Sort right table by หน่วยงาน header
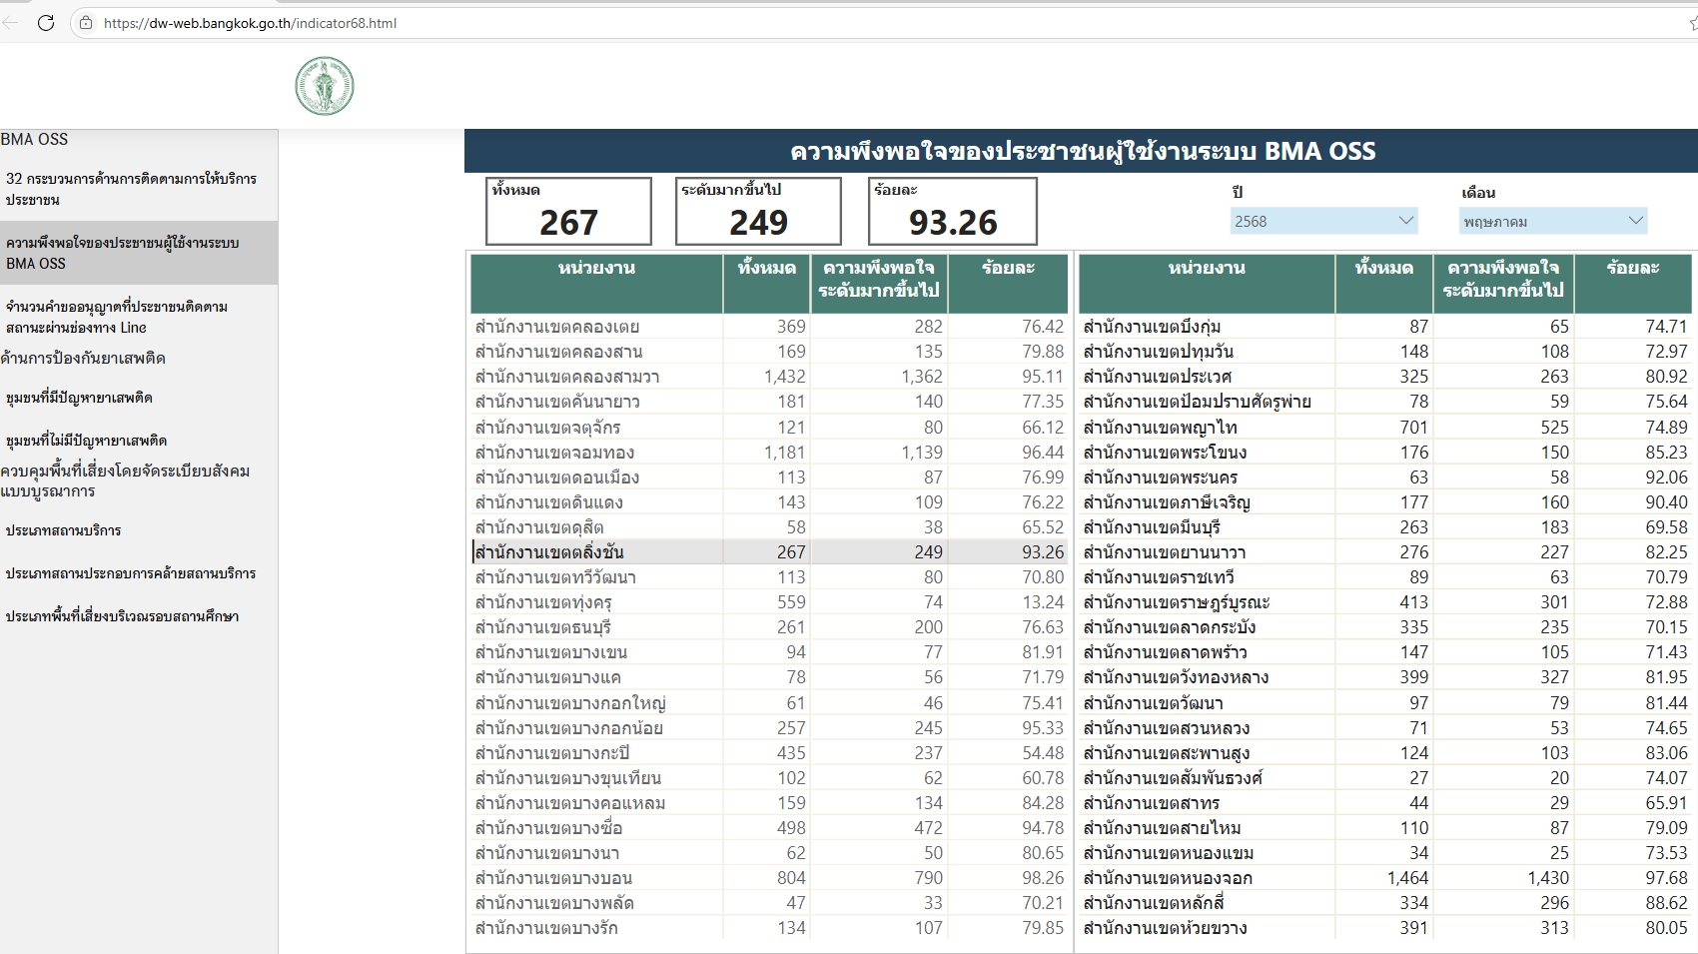The width and height of the screenshot is (1698, 954). pos(1207,284)
